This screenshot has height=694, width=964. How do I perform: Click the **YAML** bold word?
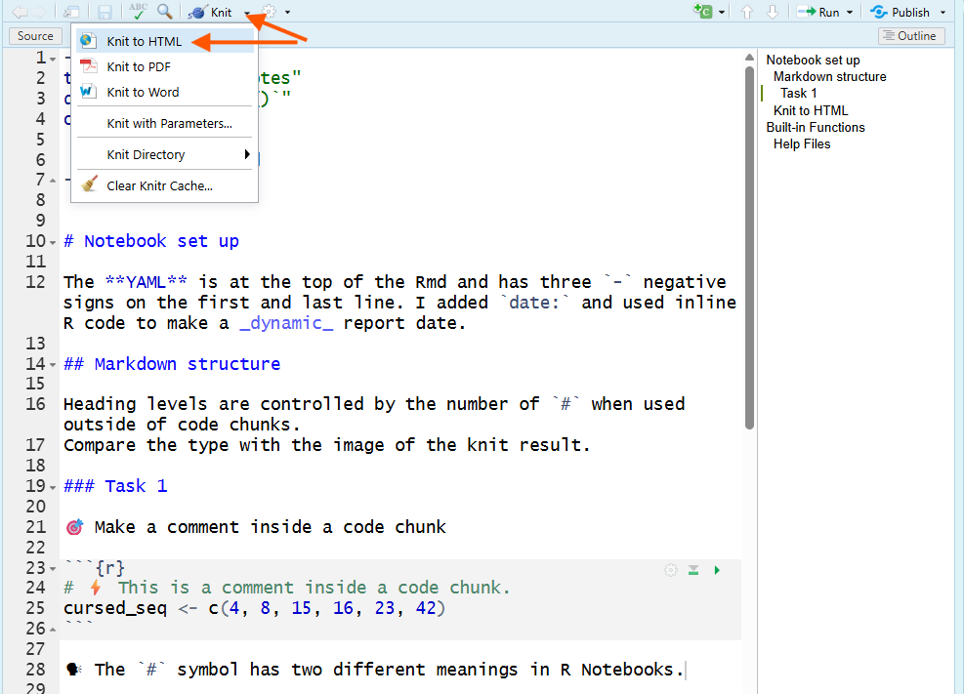coord(146,282)
